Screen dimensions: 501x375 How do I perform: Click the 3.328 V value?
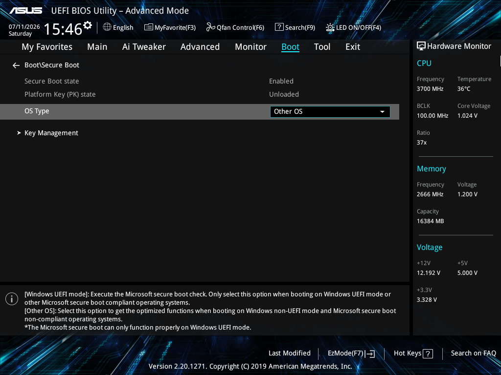[x=427, y=299]
